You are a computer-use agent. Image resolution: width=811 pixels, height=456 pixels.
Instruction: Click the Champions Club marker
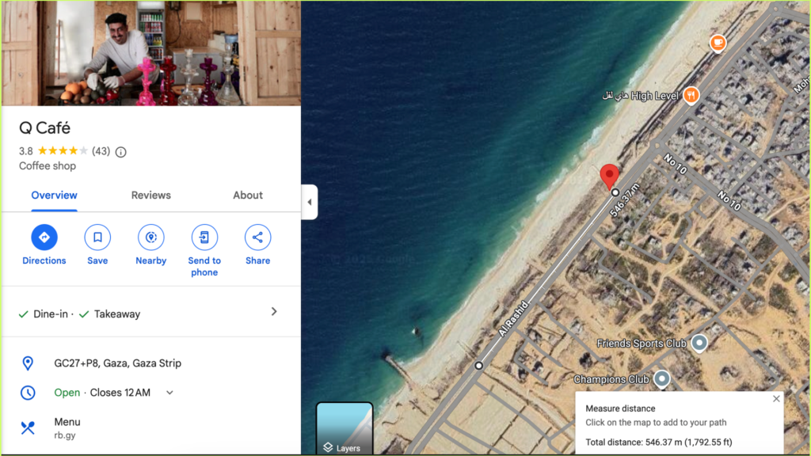coord(661,379)
